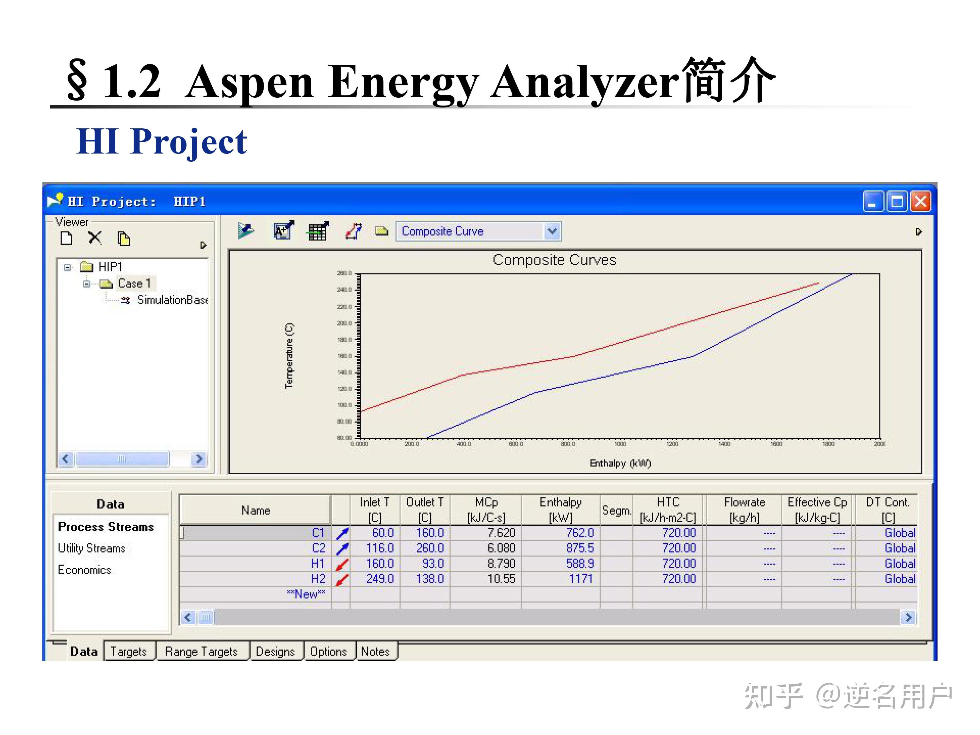The height and width of the screenshot is (735, 980).
Task: Click the utility arrows icon above the plot
Action: click(353, 231)
